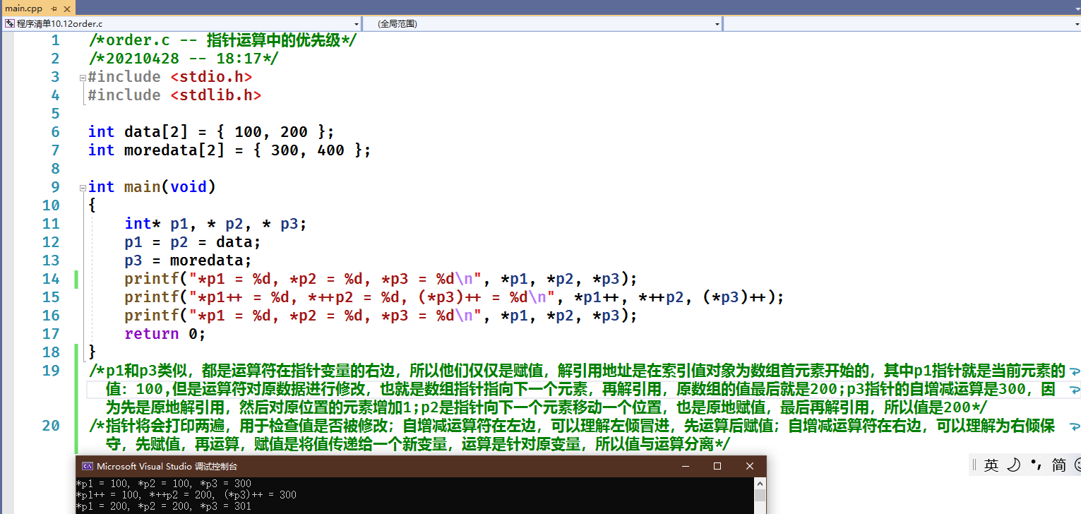Viewport: 1081px width, 514px height.
Task: Click 'main' in int main(void)
Action: click(x=143, y=187)
